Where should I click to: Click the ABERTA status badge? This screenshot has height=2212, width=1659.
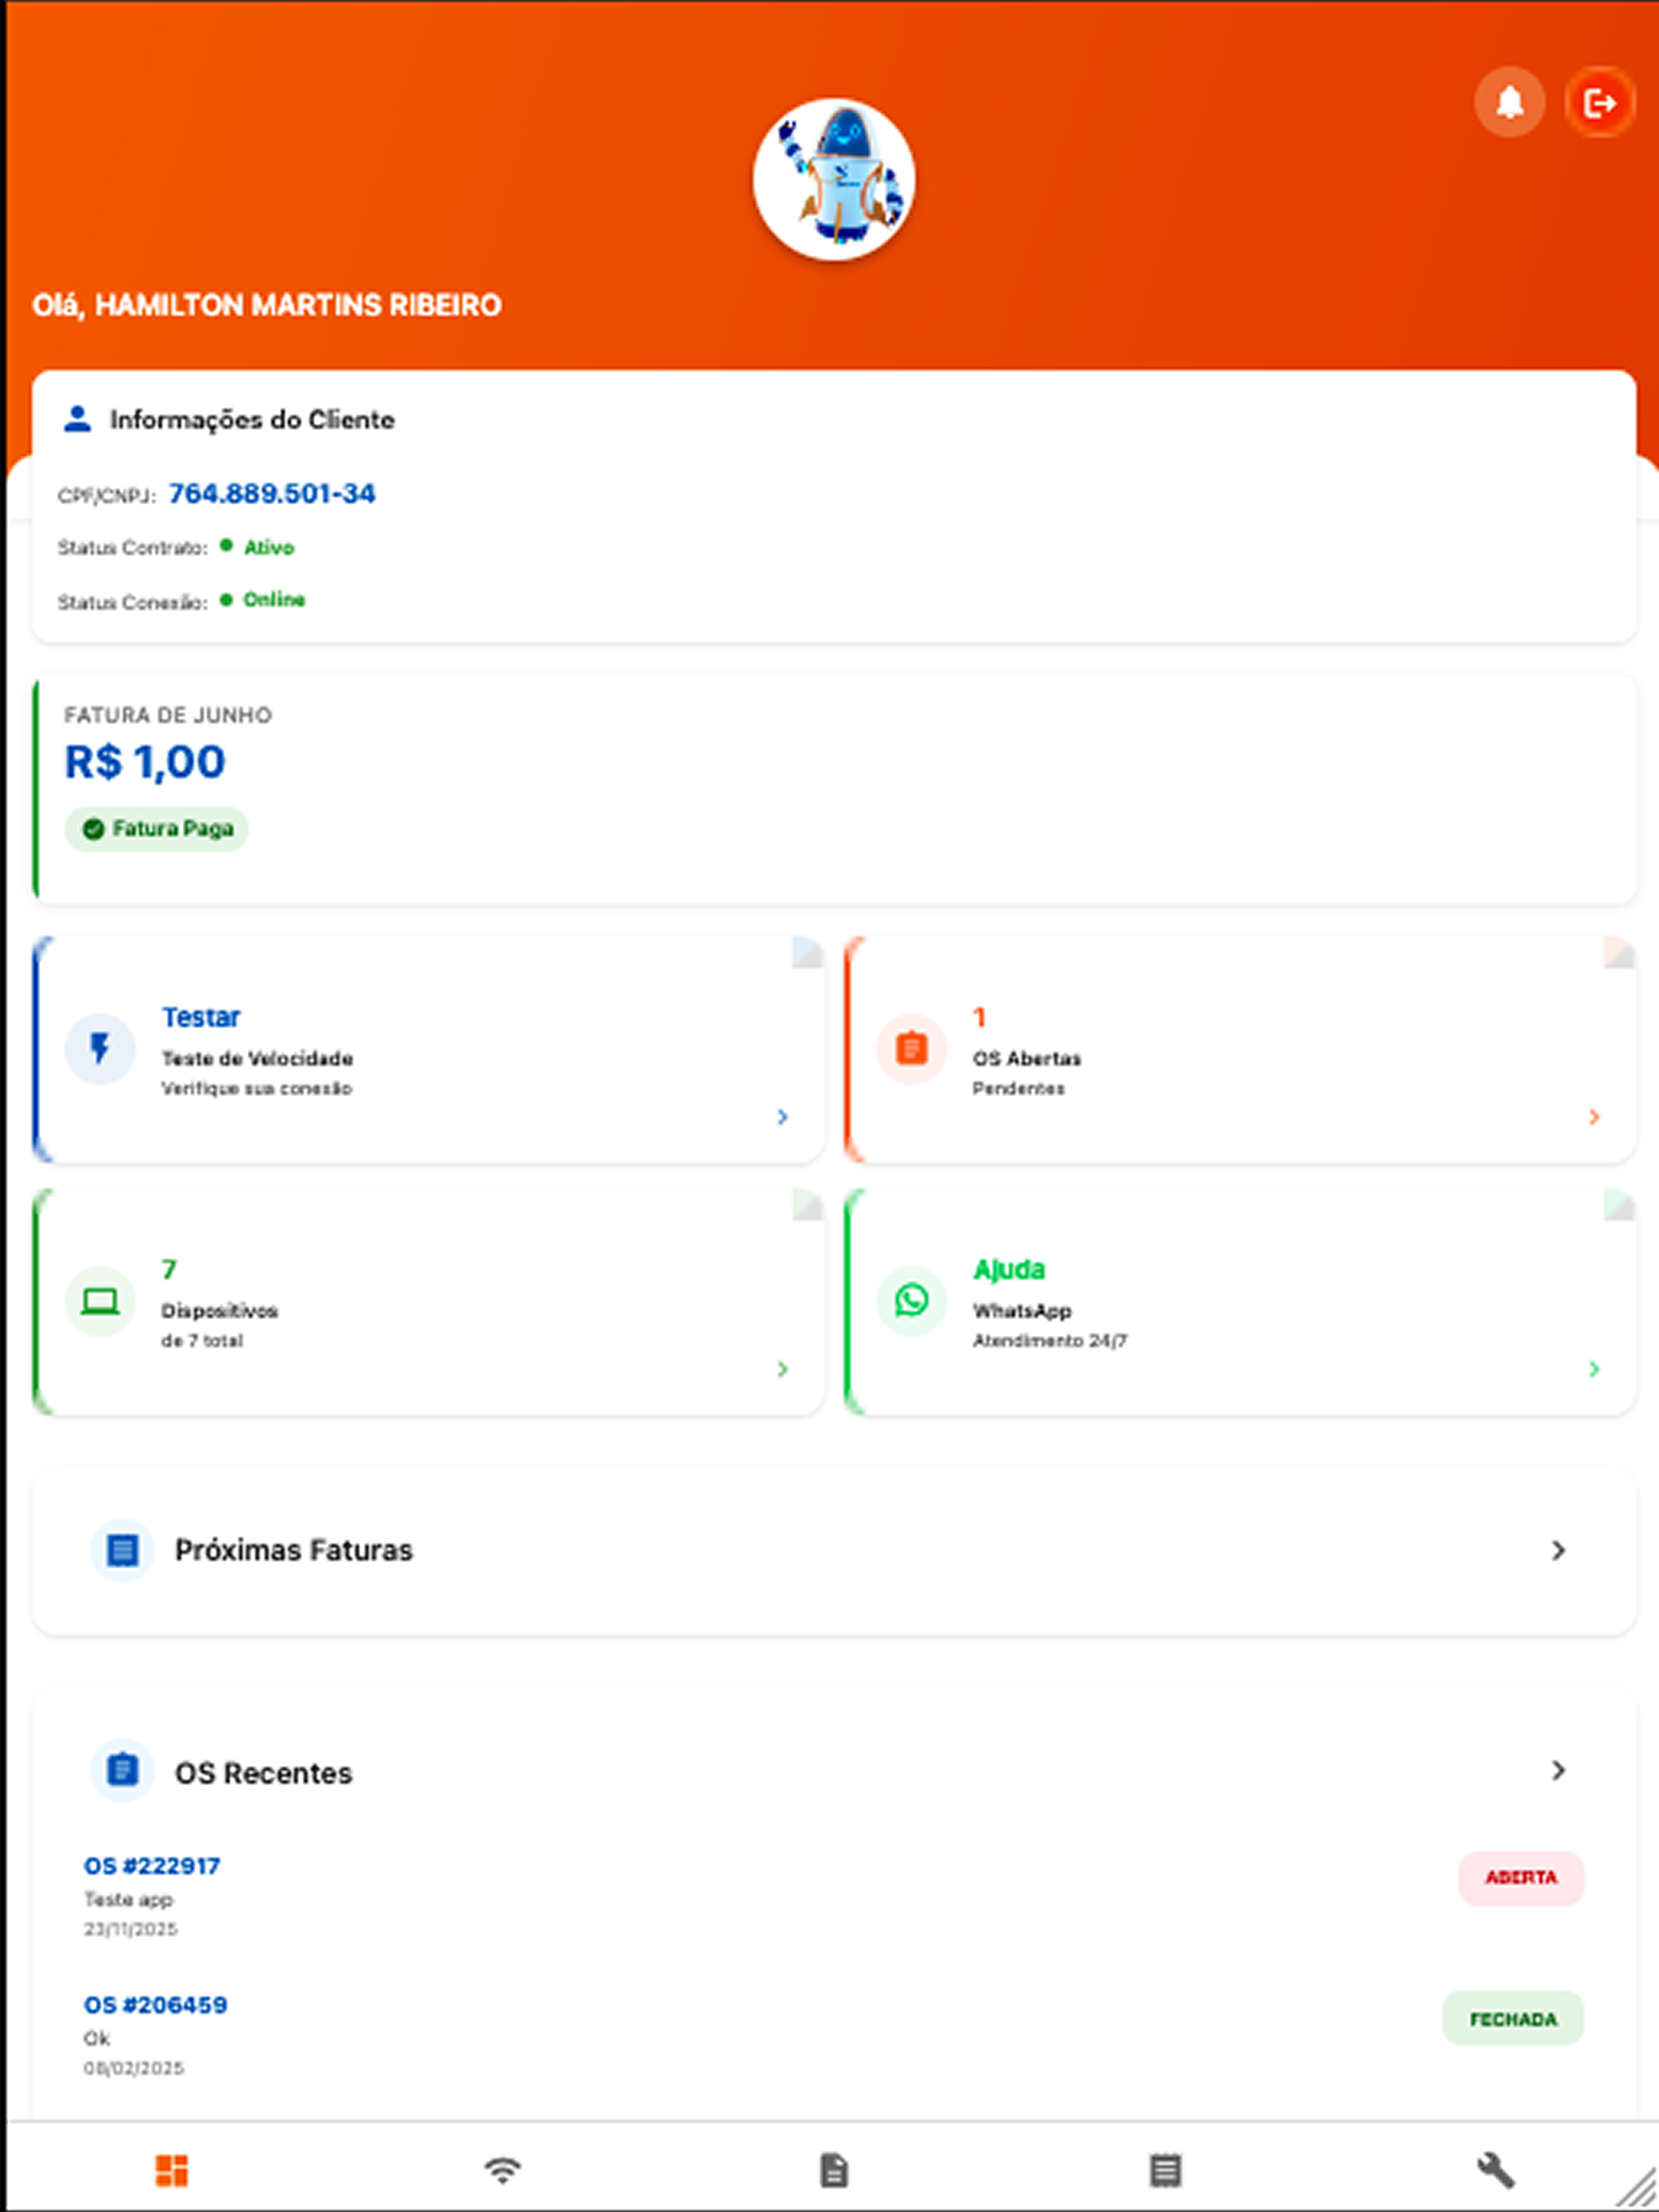(1521, 1878)
